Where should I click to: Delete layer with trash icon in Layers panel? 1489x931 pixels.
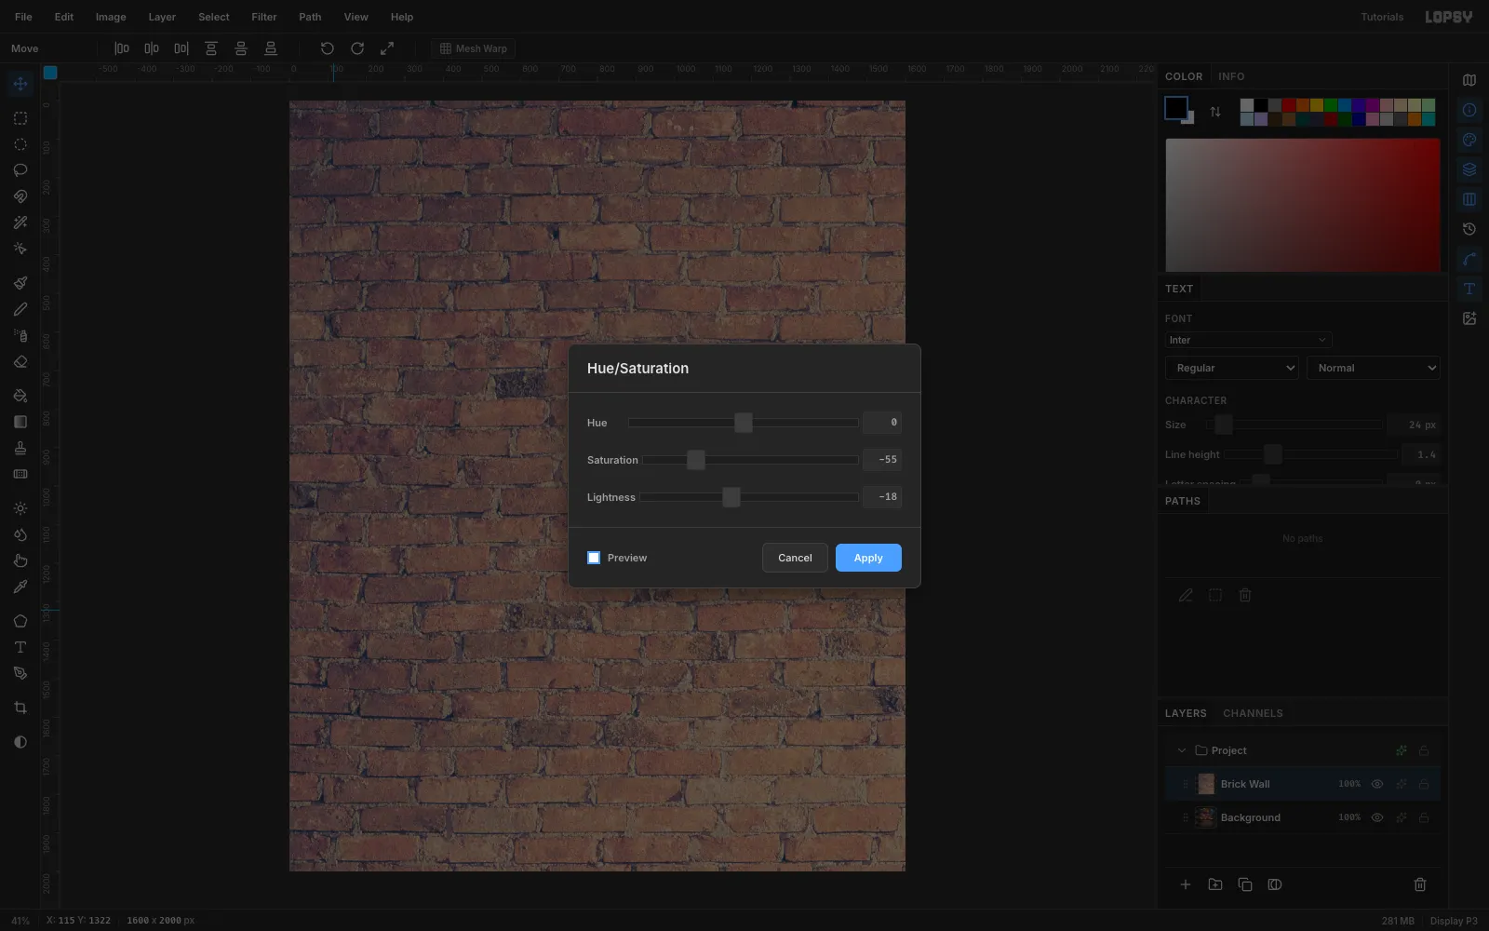click(1420, 884)
